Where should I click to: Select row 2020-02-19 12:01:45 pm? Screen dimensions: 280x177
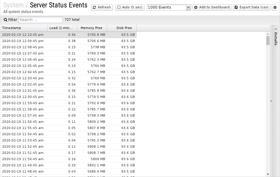(69, 91)
